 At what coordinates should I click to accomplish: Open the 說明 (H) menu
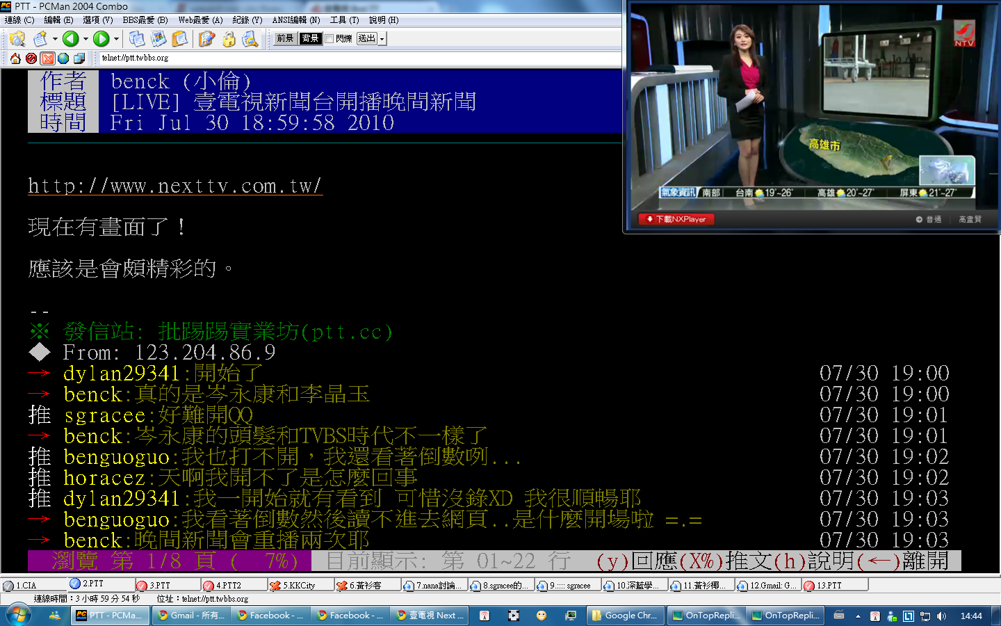click(384, 20)
